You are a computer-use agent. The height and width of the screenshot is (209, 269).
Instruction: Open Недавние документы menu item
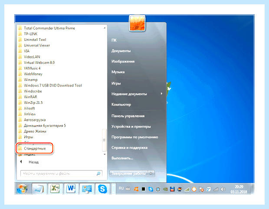pyautogui.click(x=129, y=94)
